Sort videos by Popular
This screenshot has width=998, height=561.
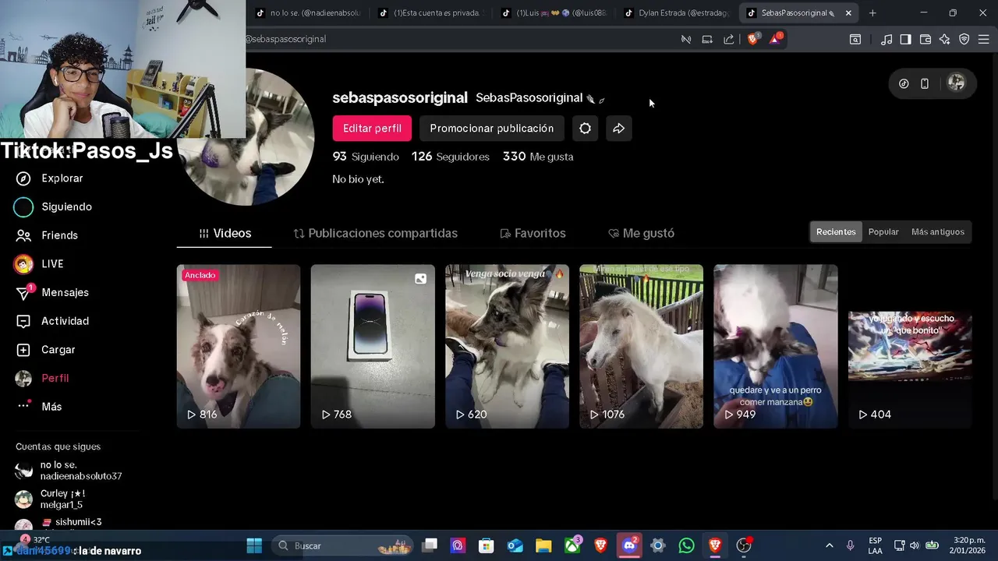pyautogui.click(x=883, y=231)
